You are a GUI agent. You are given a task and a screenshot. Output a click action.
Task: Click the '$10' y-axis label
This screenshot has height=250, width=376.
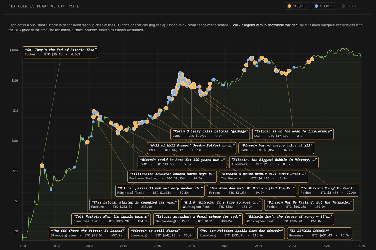click(x=16, y=171)
